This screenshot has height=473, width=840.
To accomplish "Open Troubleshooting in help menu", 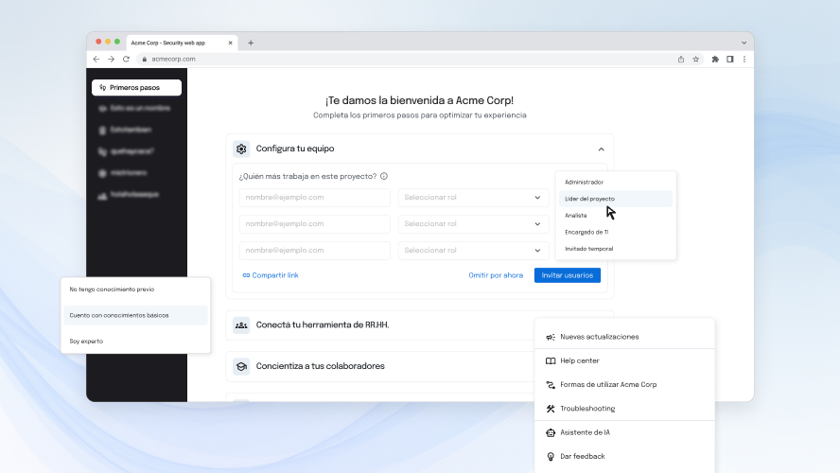I will 624,409.
